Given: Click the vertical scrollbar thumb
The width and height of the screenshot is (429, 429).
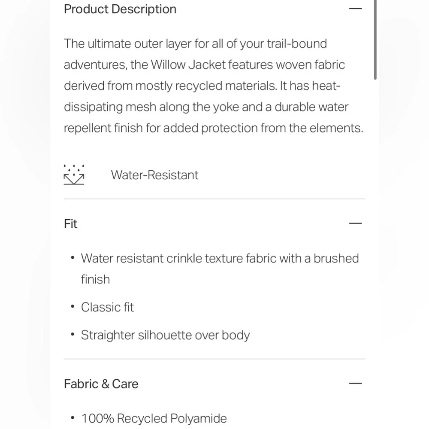Looking at the screenshot, I should [x=375, y=39].
